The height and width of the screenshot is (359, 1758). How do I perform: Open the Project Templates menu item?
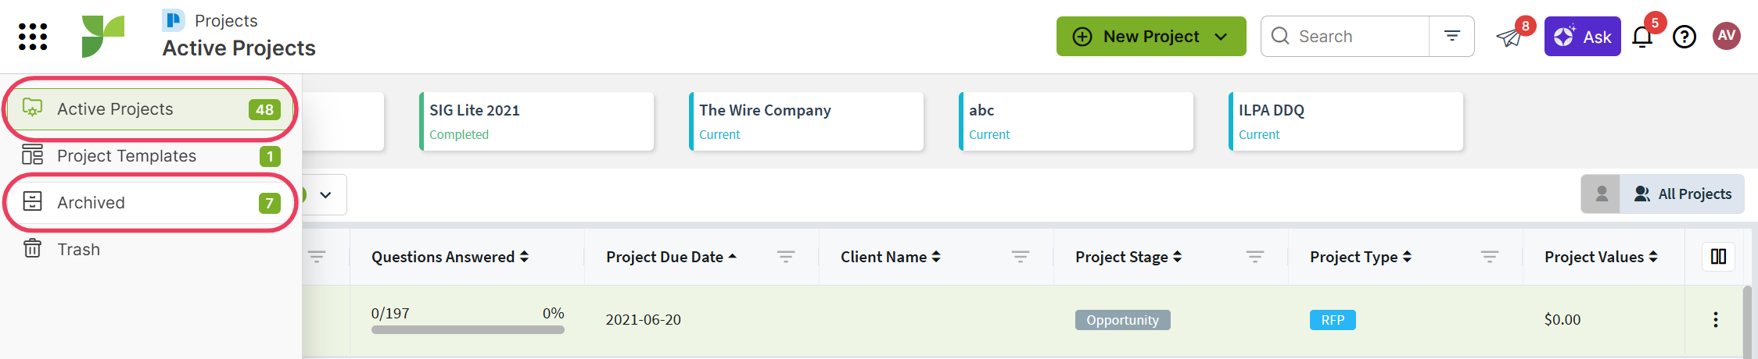[x=151, y=156]
